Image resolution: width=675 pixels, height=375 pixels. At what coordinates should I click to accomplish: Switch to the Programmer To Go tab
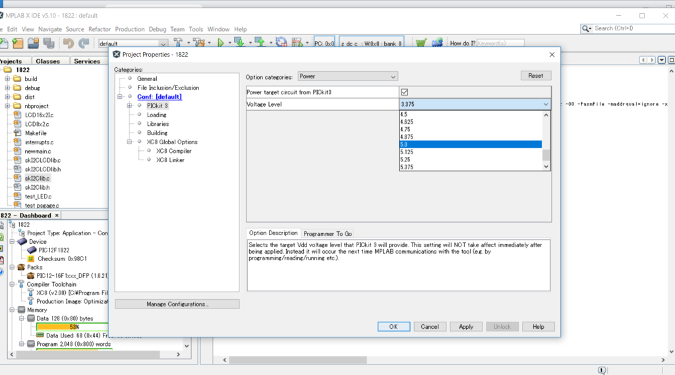pos(328,234)
